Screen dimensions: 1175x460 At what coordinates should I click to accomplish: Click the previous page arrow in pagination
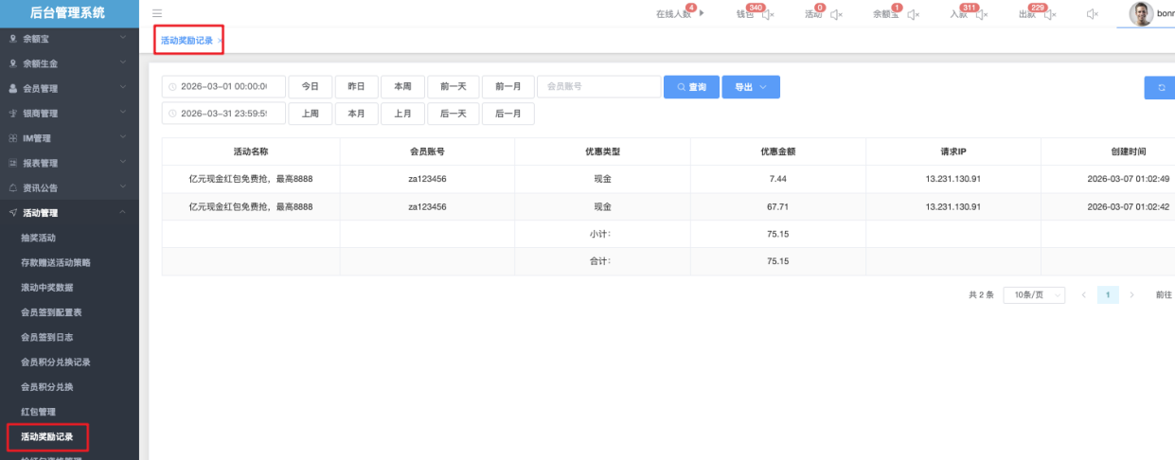tap(1084, 295)
